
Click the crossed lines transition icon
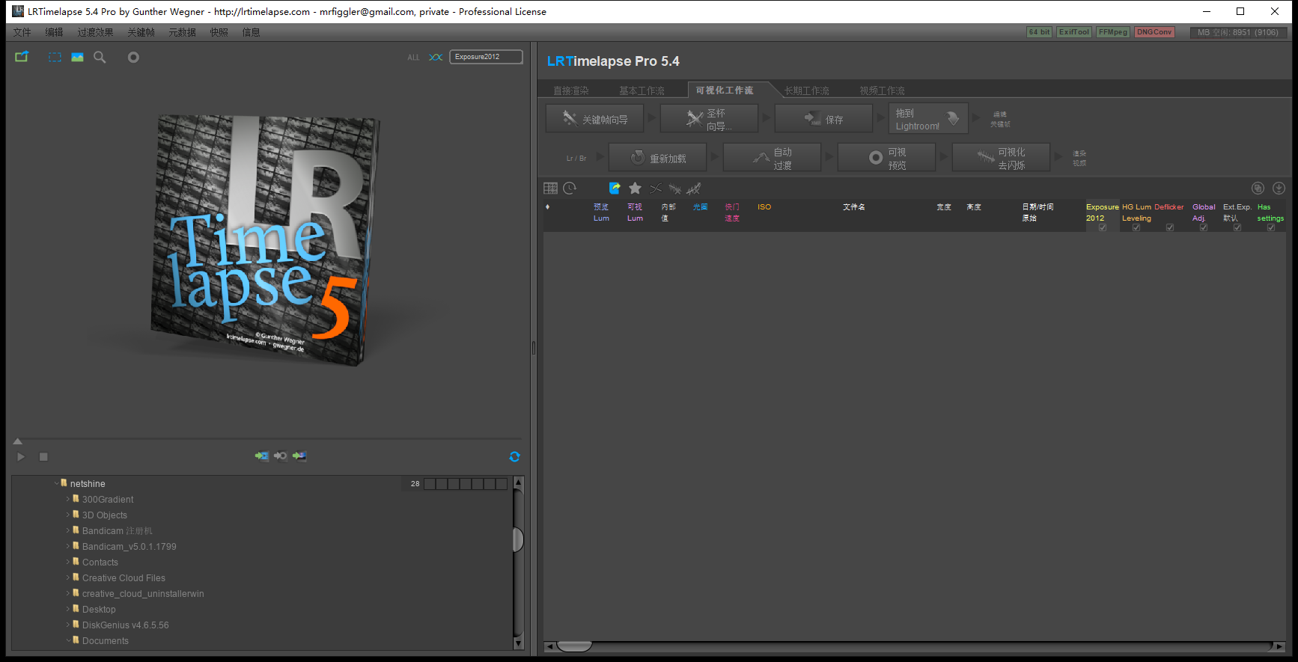[x=656, y=189]
